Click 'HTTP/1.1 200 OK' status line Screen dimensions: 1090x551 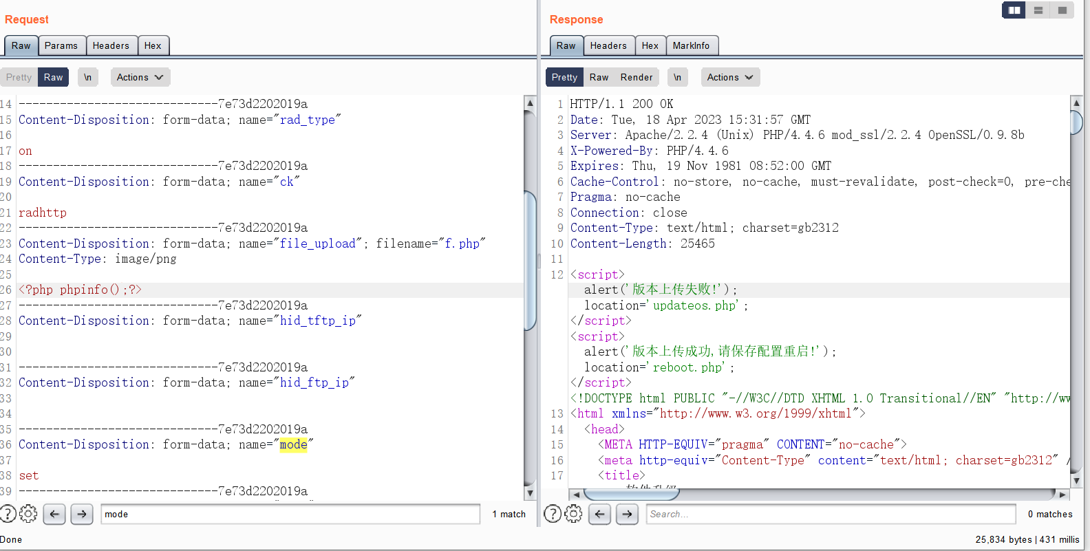pyautogui.click(x=621, y=104)
